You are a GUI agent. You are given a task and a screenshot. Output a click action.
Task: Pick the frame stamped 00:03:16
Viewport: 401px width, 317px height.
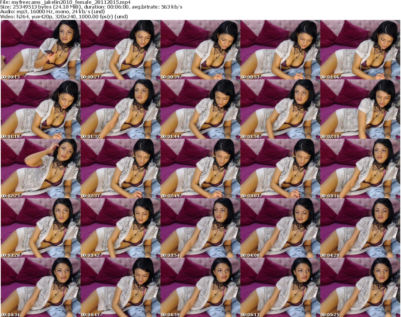tap(360, 168)
